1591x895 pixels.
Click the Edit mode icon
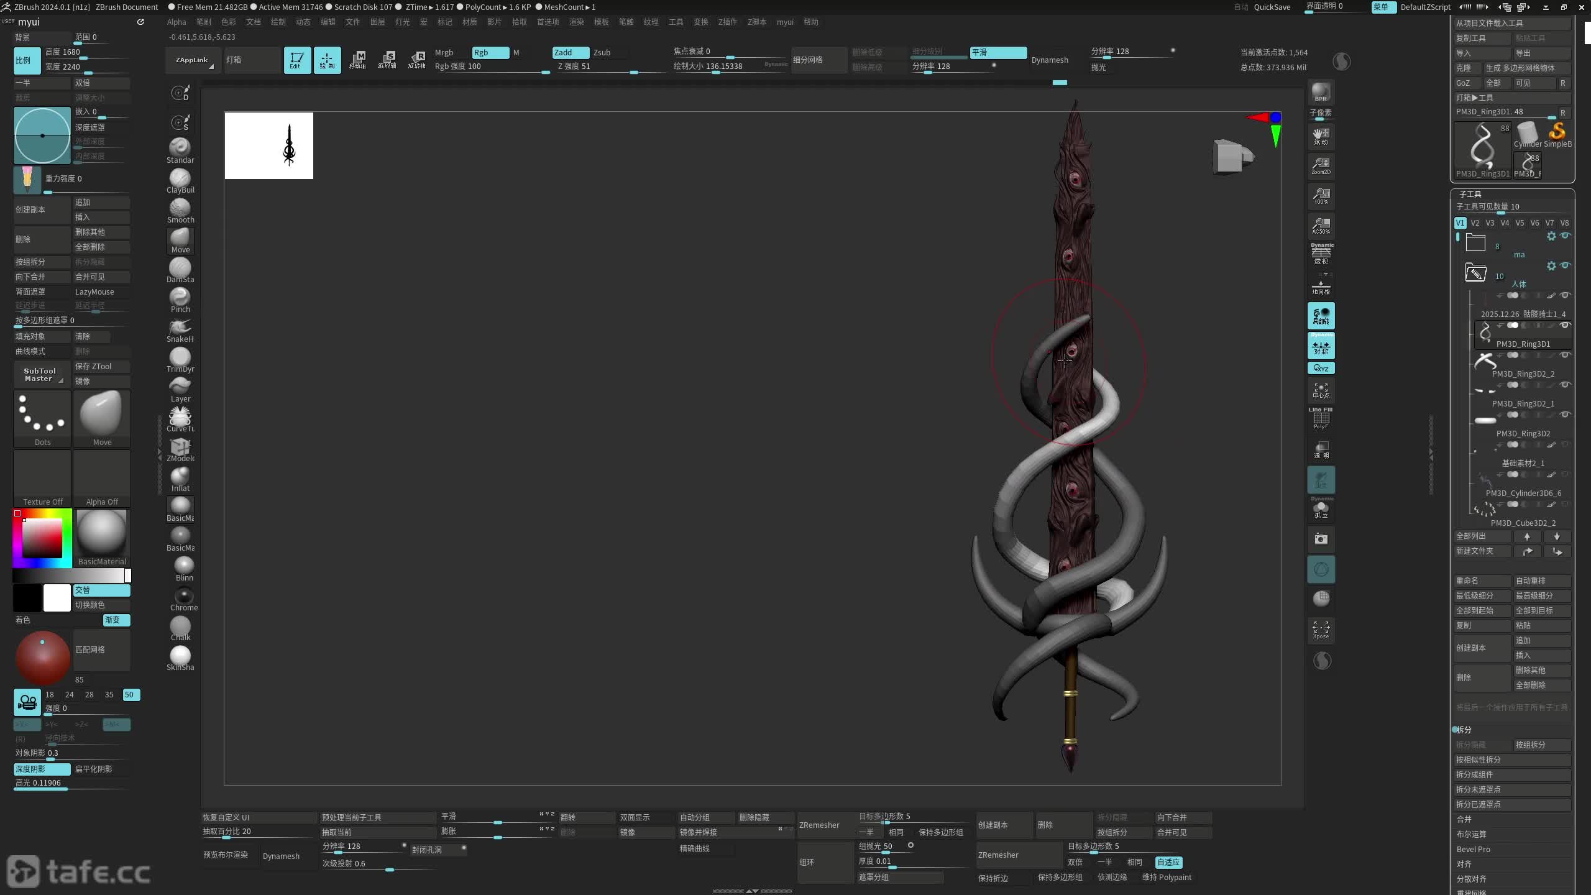[x=297, y=60]
